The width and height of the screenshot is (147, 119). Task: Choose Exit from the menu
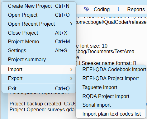coord(39,88)
